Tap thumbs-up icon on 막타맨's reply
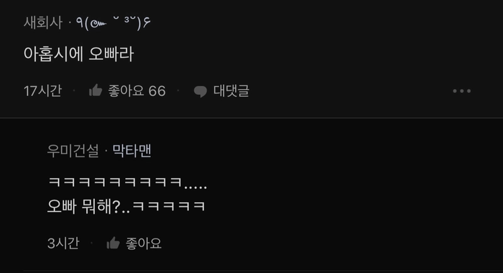 (x=113, y=244)
